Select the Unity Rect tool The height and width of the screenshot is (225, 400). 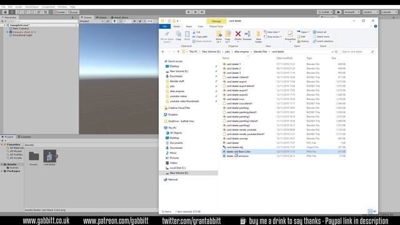pos(32,12)
